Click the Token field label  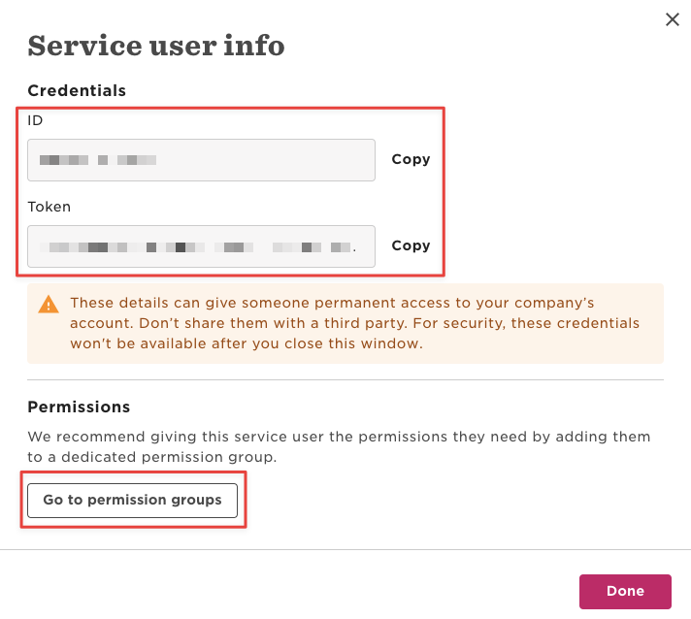tap(49, 207)
